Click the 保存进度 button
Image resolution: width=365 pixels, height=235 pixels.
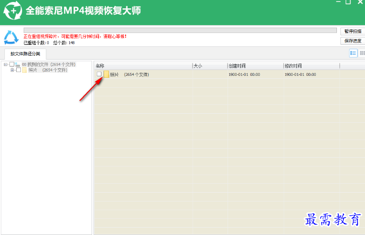click(x=353, y=41)
